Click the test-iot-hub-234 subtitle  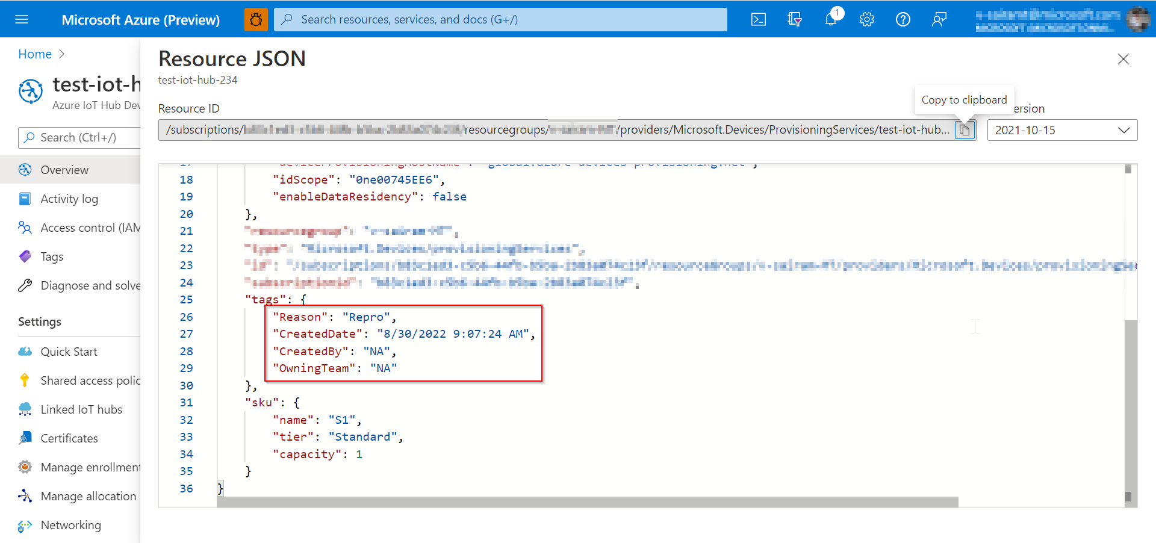[197, 80]
